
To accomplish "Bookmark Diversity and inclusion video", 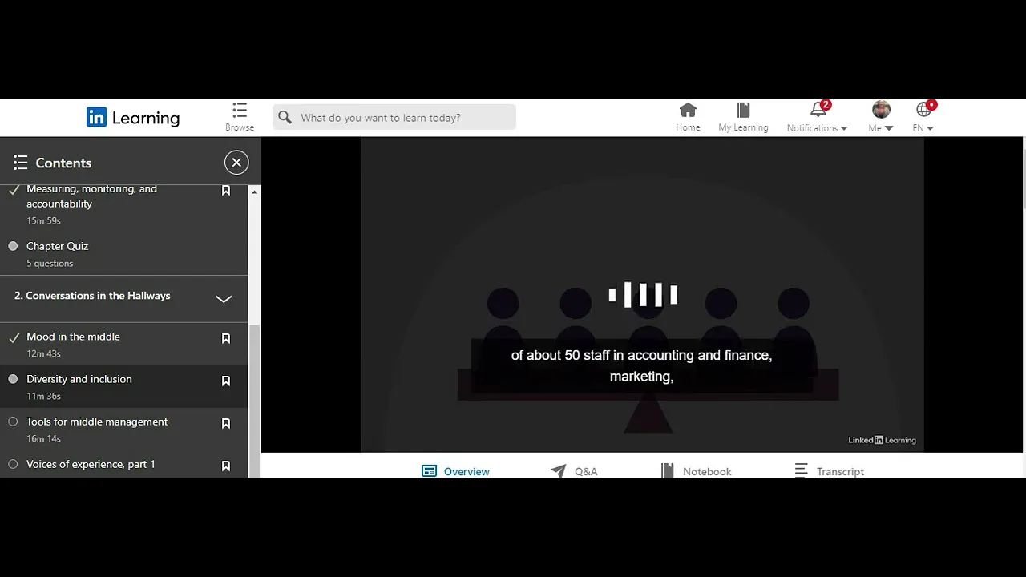I will click(x=226, y=381).
